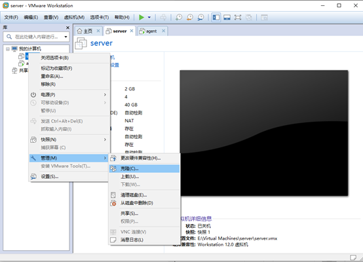Choose 更改硬件兼容性(H)... in submenu
Image resolution: width=363 pixels, height=262 pixels.
(x=144, y=158)
